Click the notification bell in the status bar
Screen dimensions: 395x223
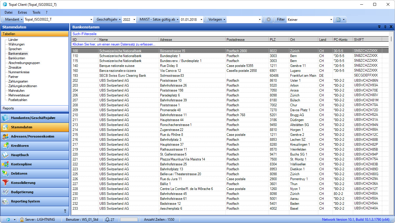pos(107,220)
